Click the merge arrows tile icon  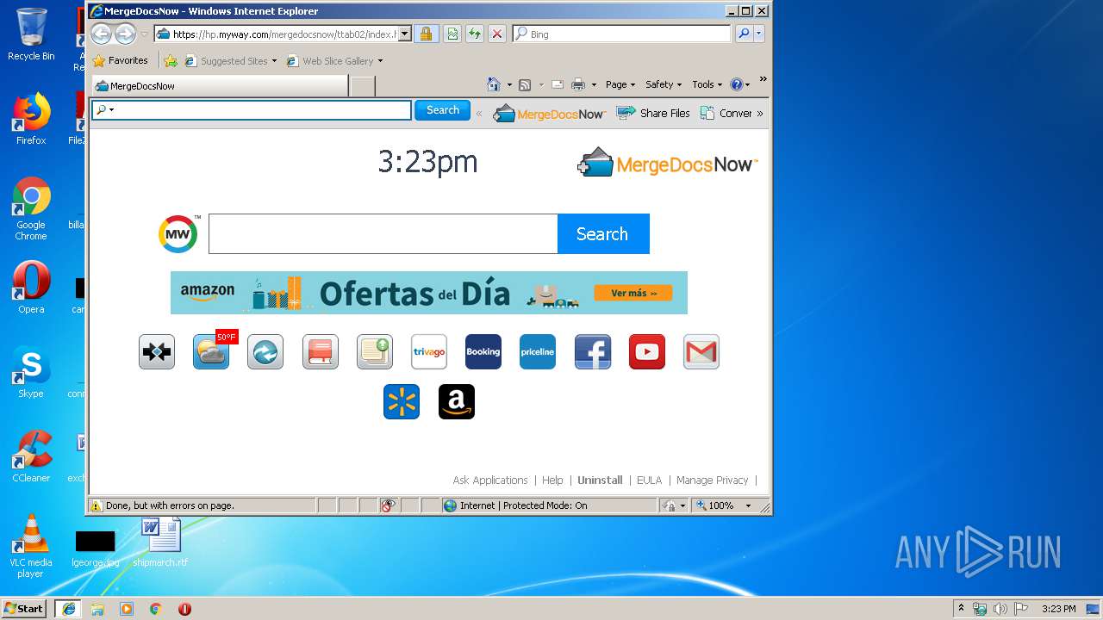tap(157, 351)
